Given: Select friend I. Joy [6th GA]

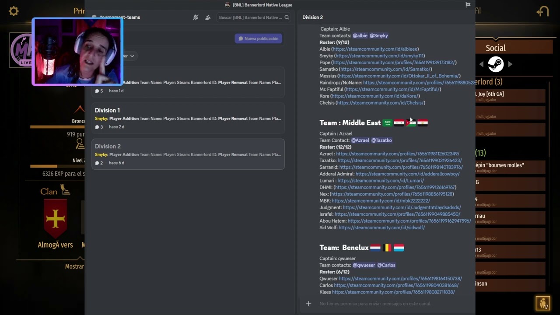Looking at the screenshot, I should (511, 96).
